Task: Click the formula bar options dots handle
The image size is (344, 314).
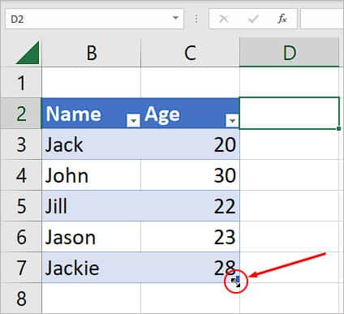Action: pyautogui.click(x=196, y=19)
